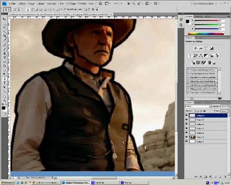Screen dimensions: 231x185
Task: Open the Image menu in menu bar
Action: (x=31, y=4)
